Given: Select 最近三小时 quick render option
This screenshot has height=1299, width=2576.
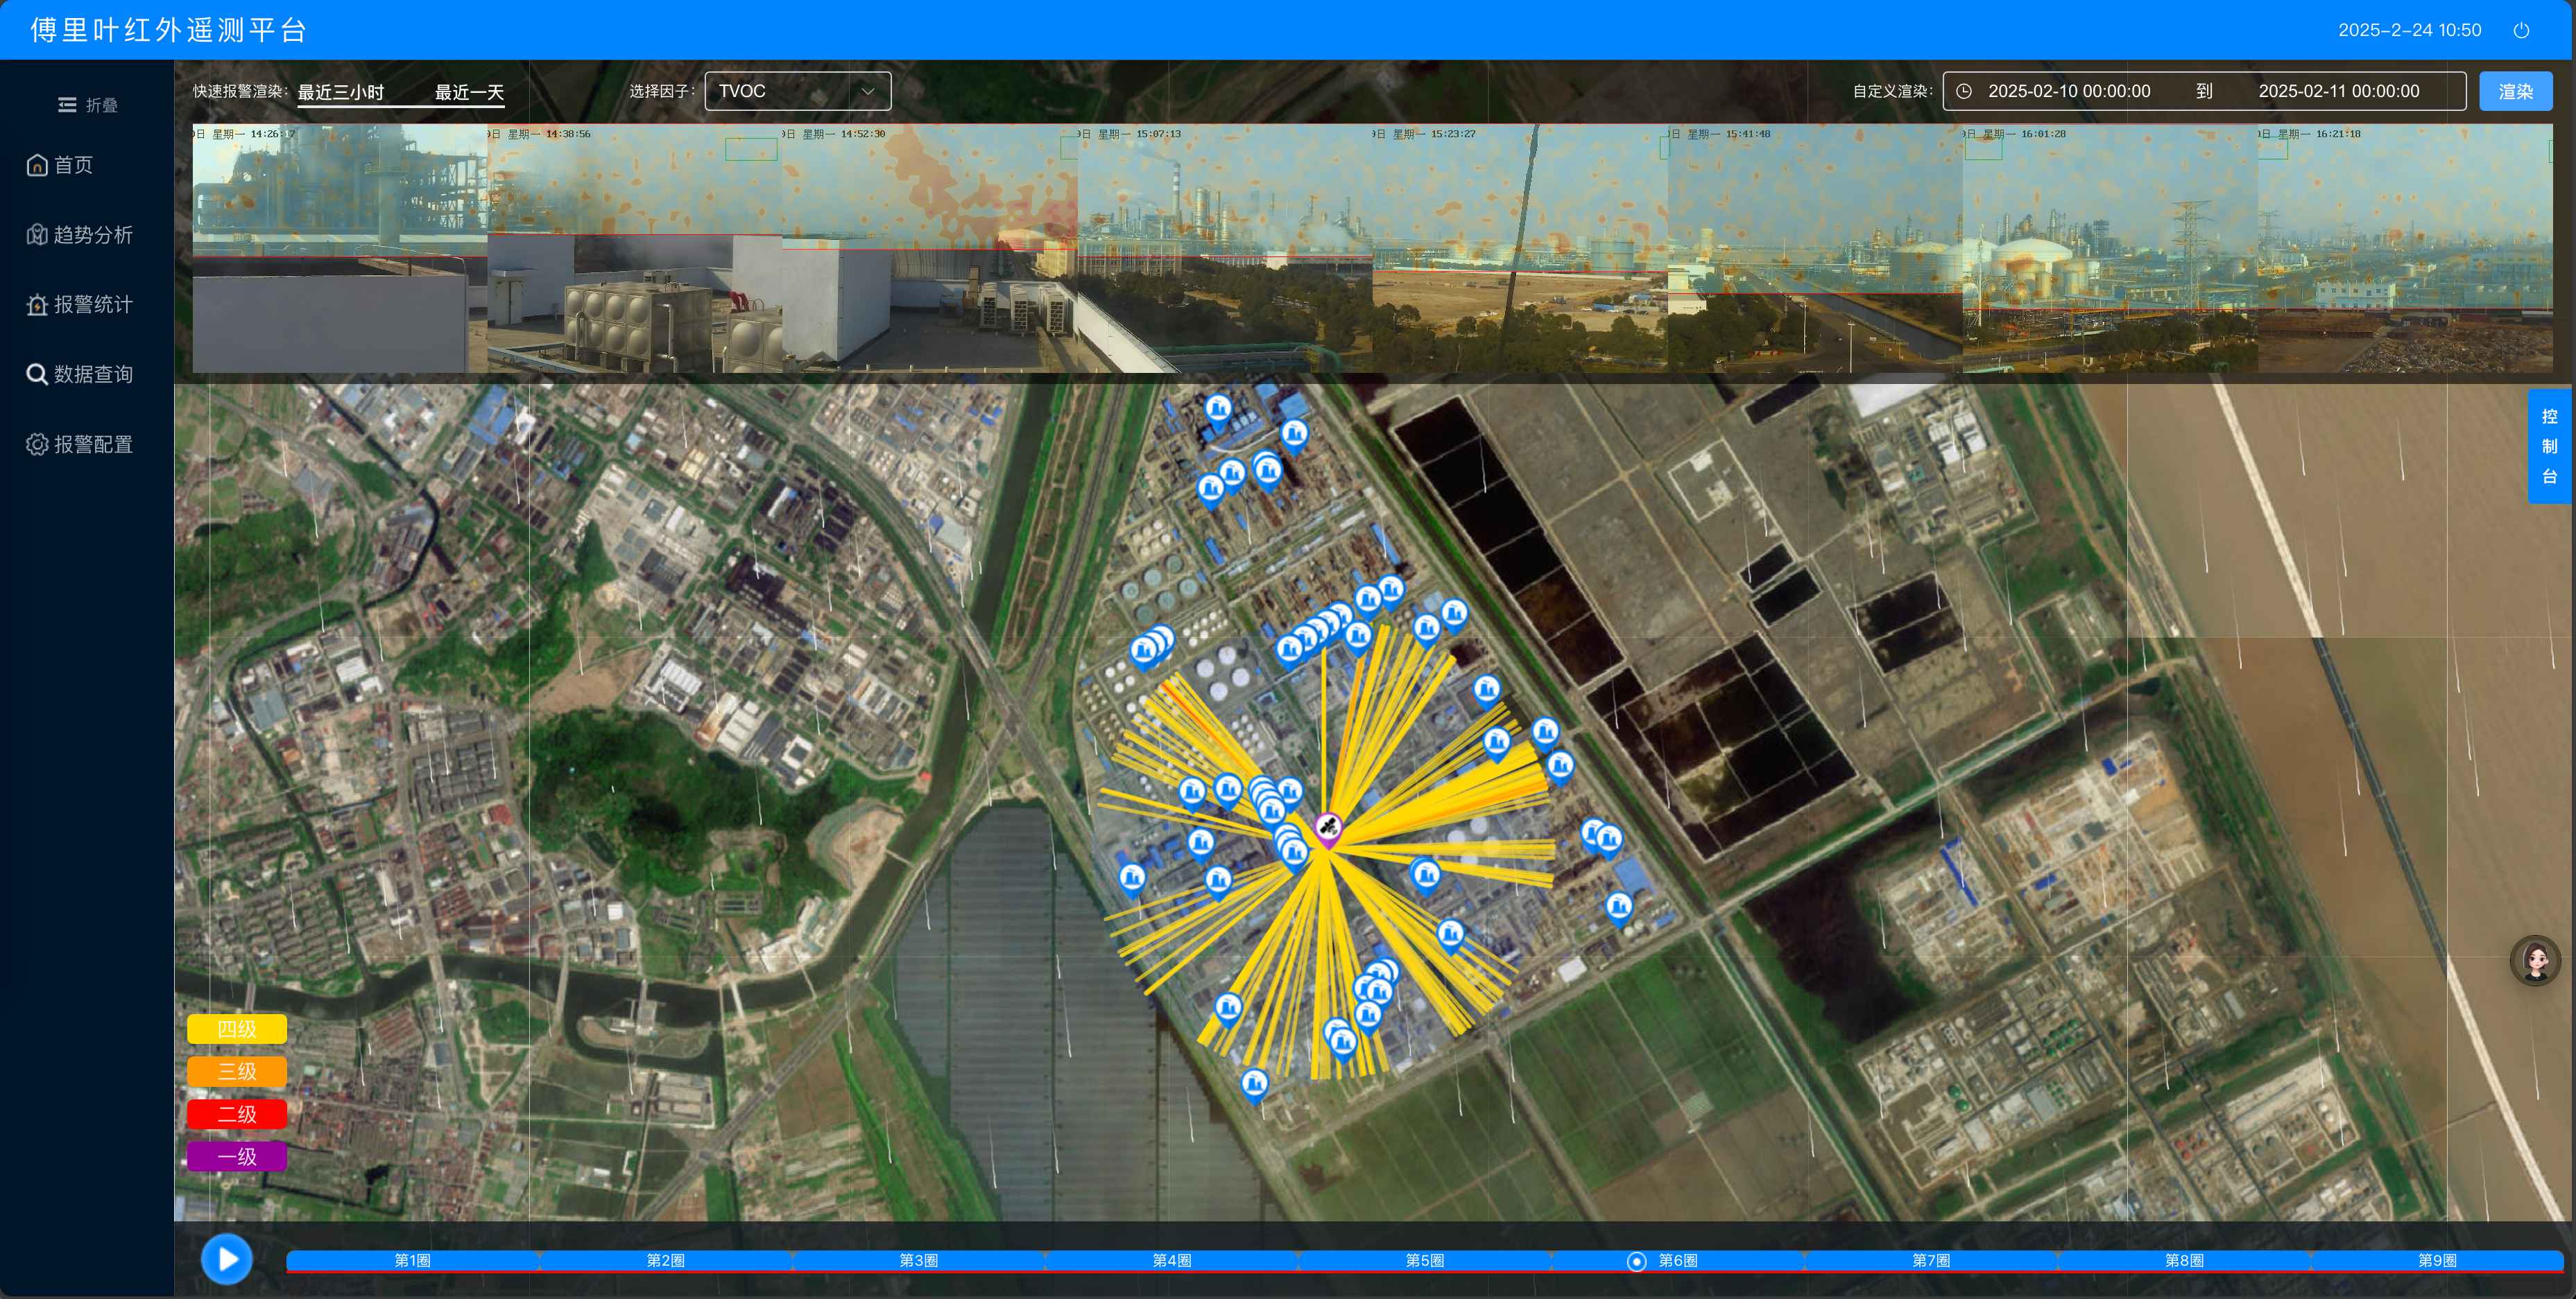Looking at the screenshot, I should [340, 92].
